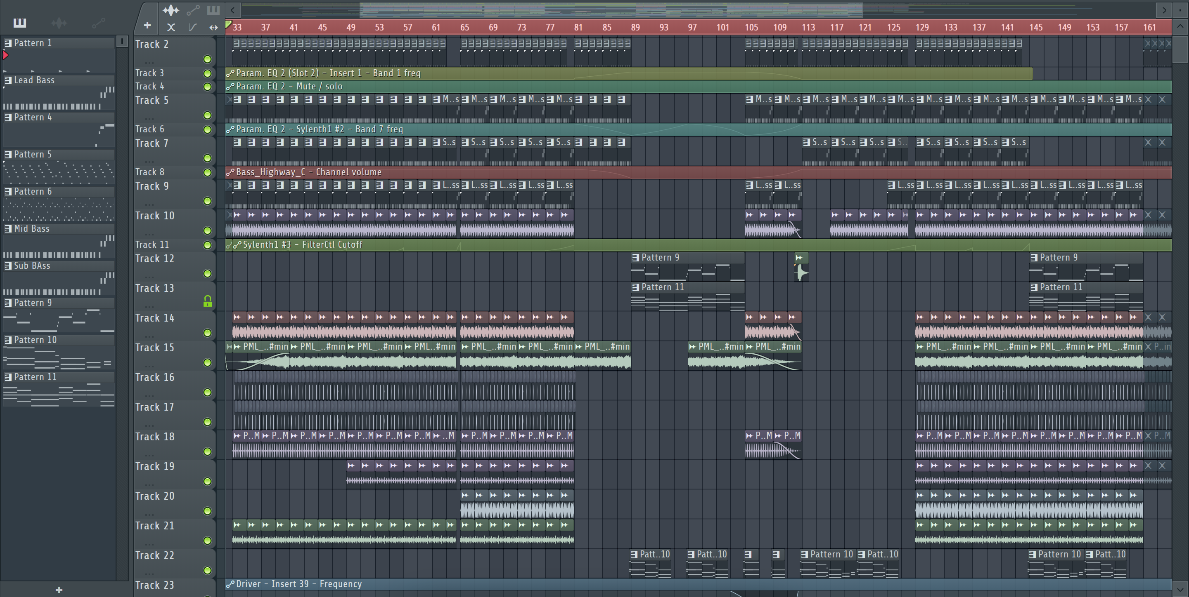Mute Track 10 with its green light

click(207, 230)
